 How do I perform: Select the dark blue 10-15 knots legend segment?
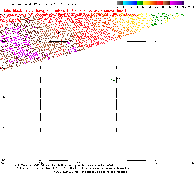pos(133,3)
